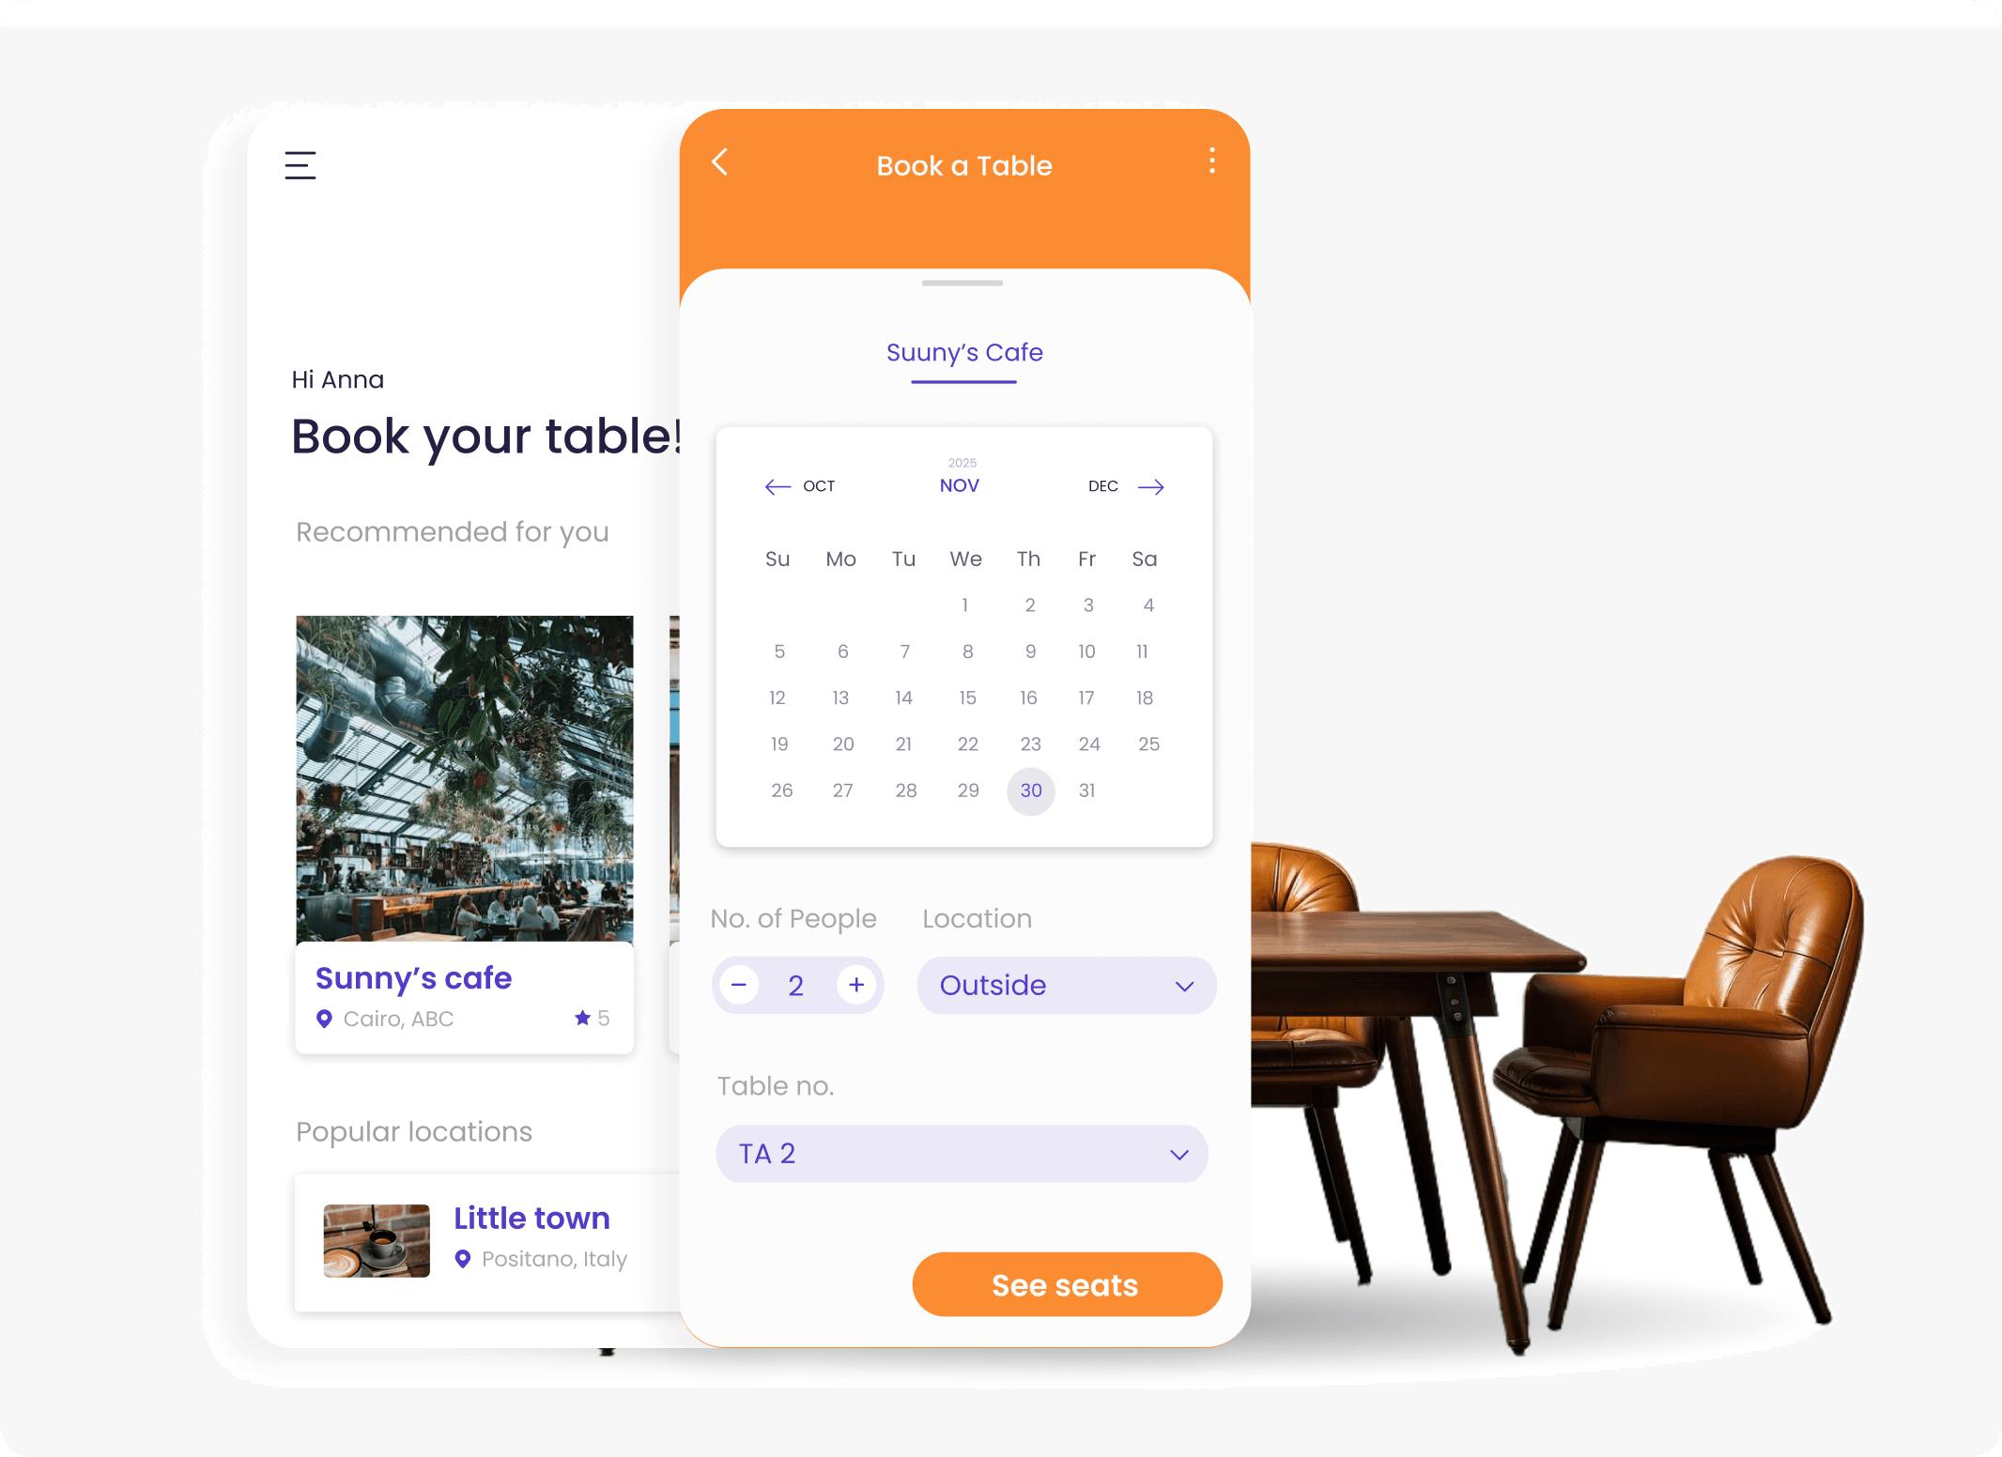Viewport: 2002px width, 1457px height.
Task: Select November 30 on the calendar
Action: point(1027,790)
